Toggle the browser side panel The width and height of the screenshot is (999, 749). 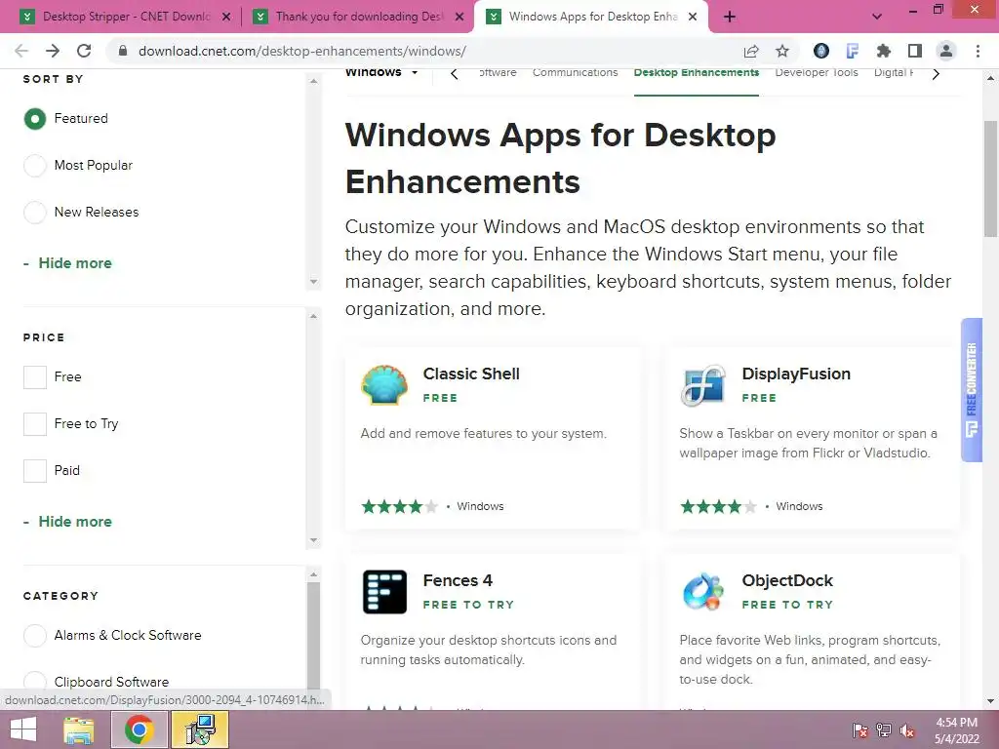[915, 51]
